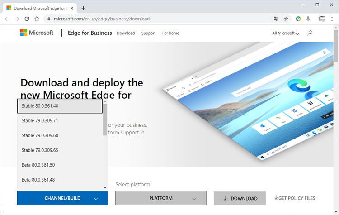Screen dimensions: 339x215
Task: Maximize the browser window
Action: click(x=317, y=5)
